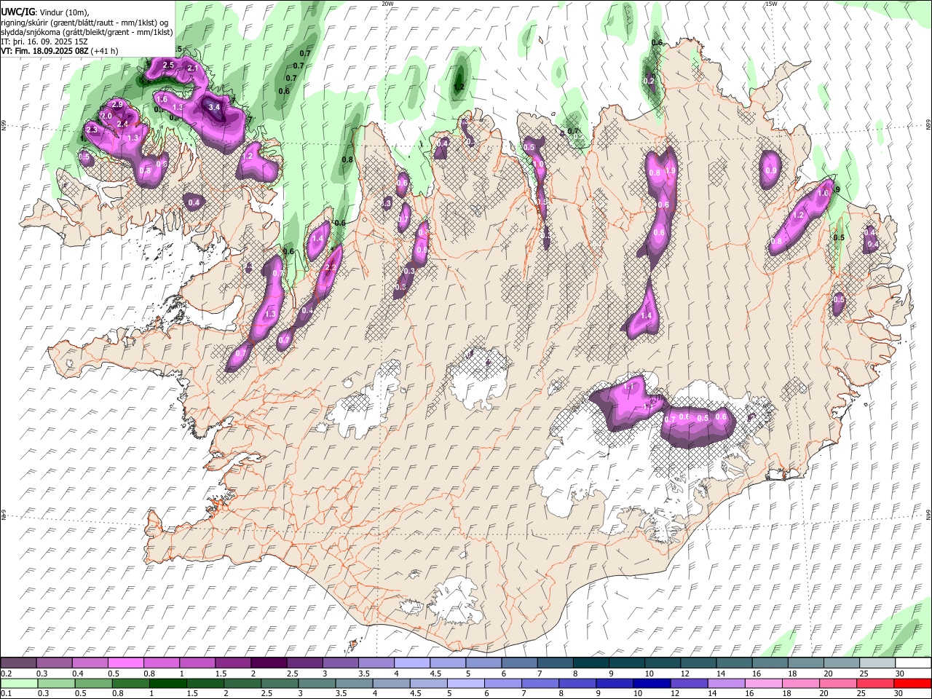The image size is (932, 699).
Task: Pick darkest purple swatch between 2 and 2.5, top row
Action: (x=271, y=663)
